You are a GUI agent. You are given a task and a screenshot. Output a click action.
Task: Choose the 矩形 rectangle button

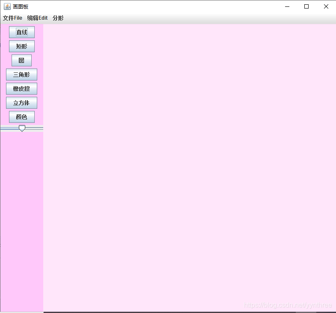(22, 46)
